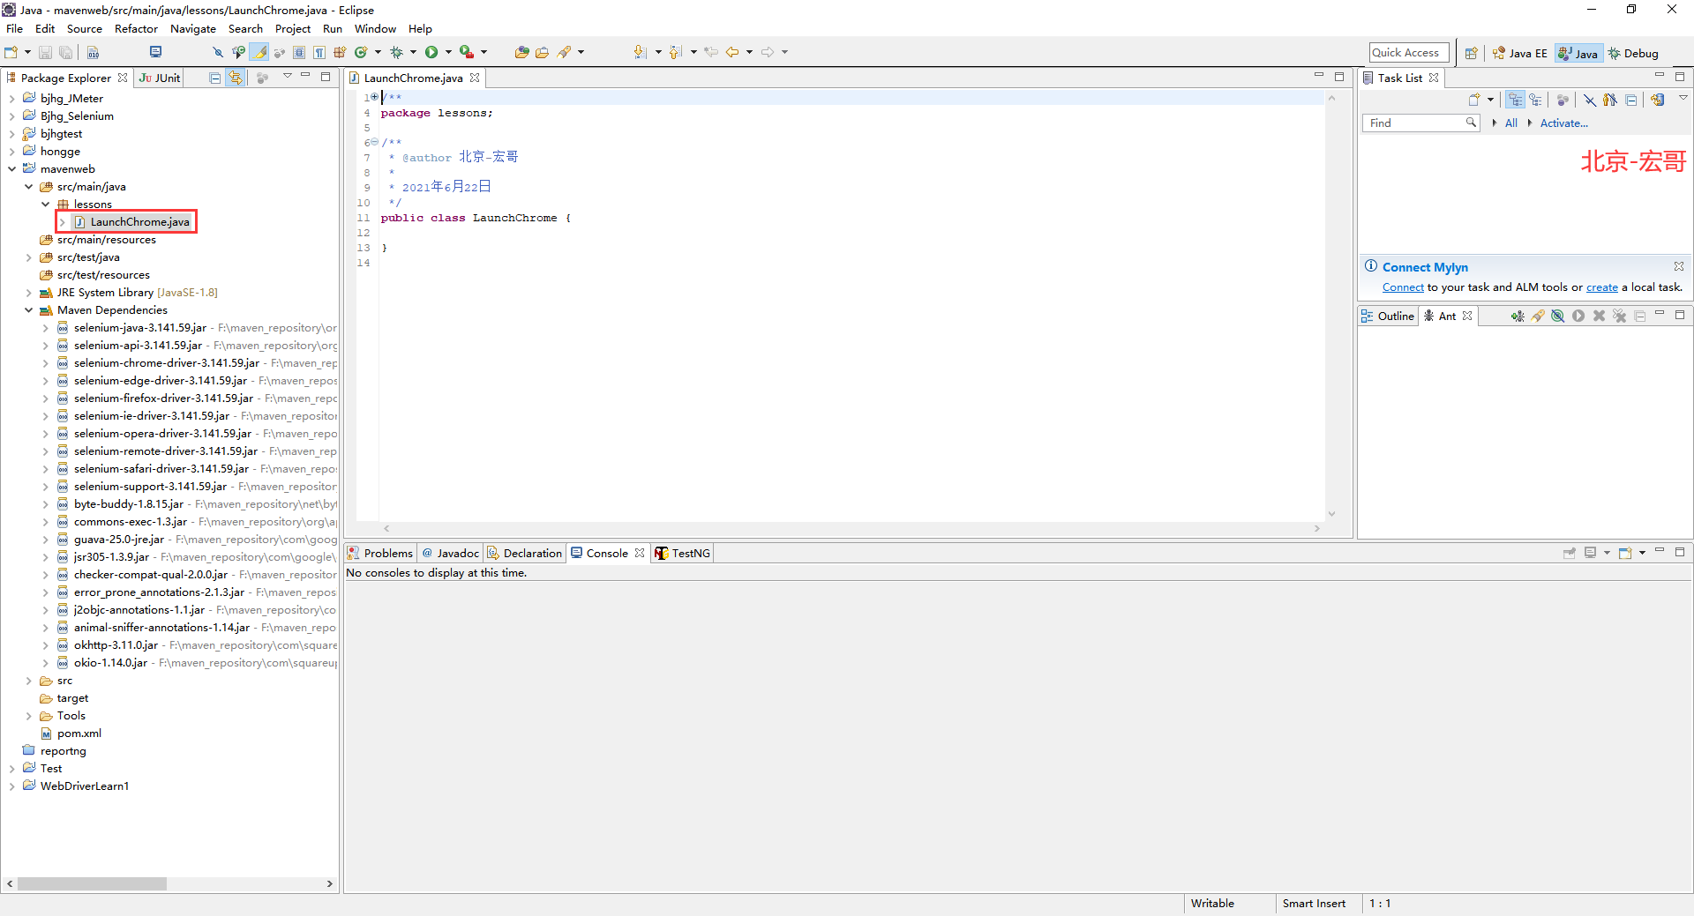The image size is (1694, 916).
Task: Switch to the JUnit tab
Action: coord(159,78)
